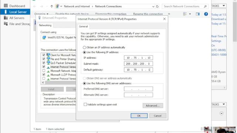Image resolution: width=237 pixels, height=133 pixels.
Task: Click the Network Connections address bar icon
Action: coord(57,6)
